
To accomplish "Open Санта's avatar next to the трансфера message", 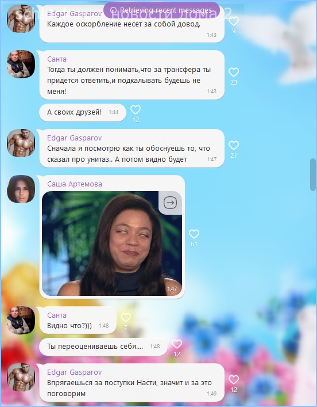I will pyautogui.click(x=21, y=64).
